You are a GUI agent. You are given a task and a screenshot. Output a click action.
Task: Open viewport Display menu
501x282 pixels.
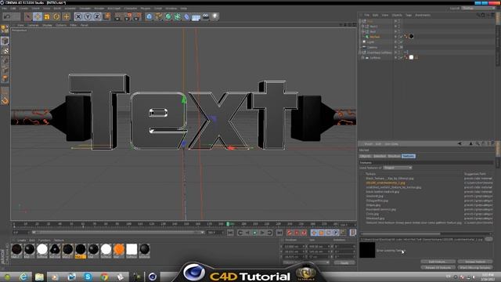tap(47, 25)
